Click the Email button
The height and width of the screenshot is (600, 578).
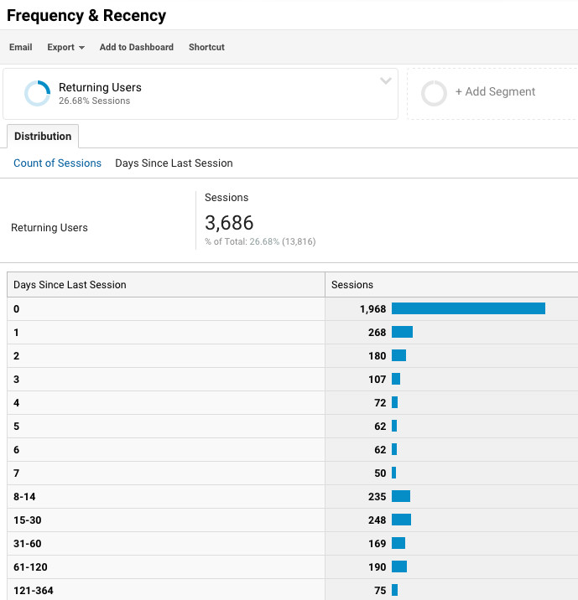21,47
